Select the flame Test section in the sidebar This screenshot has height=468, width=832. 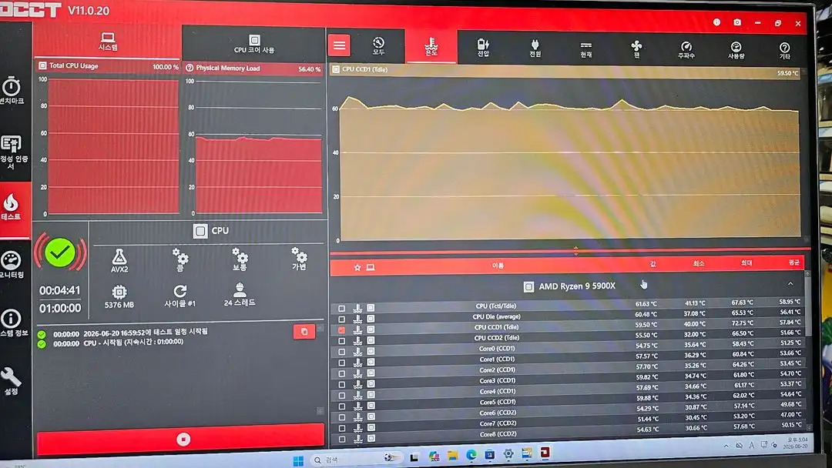point(12,207)
